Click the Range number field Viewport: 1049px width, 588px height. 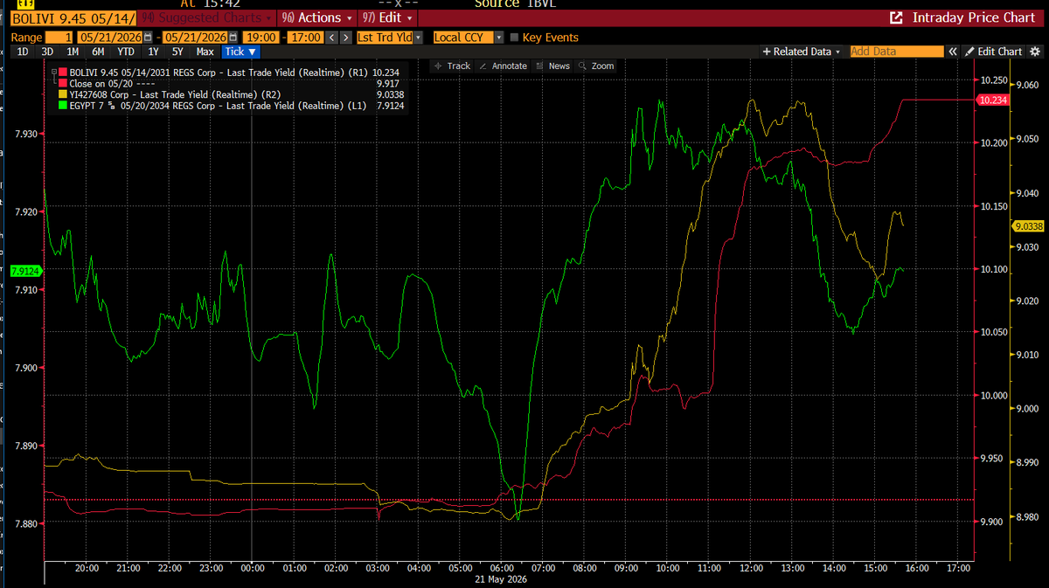coord(59,38)
